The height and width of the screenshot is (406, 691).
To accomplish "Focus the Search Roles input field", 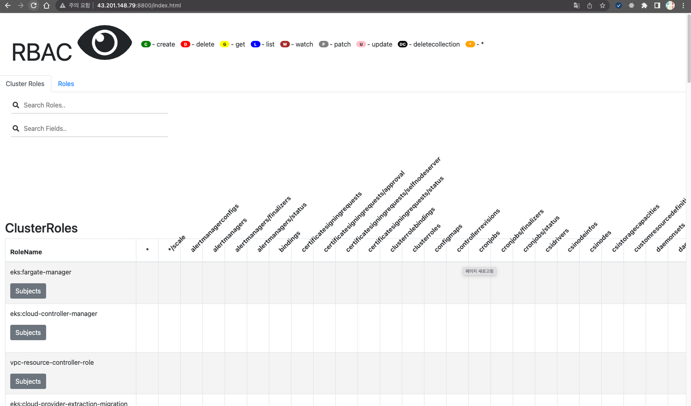I will click(93, 105).
